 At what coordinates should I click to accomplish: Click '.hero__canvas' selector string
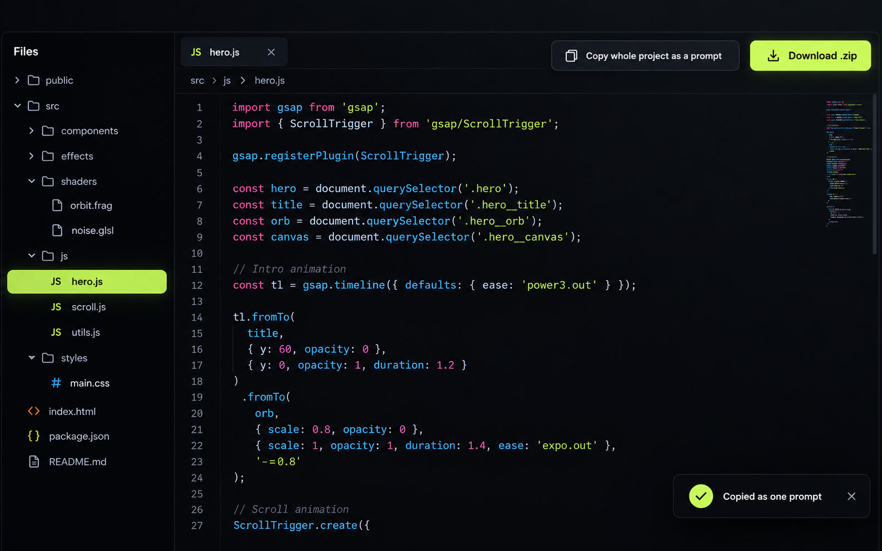523,237
